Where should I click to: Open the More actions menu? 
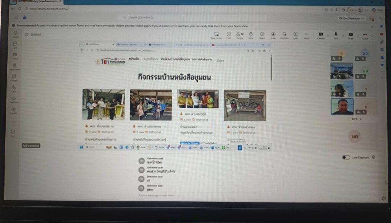click(x=306, y=35)
